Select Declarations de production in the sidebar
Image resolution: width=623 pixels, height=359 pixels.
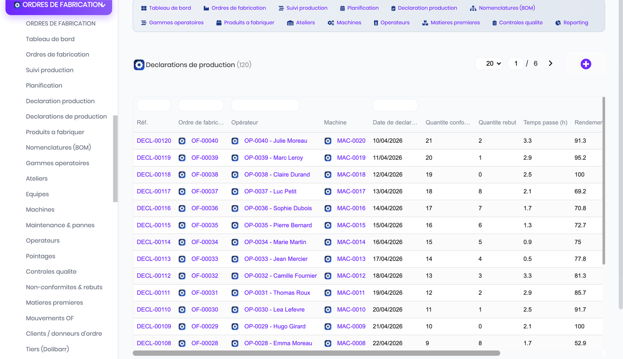point(66,117)
